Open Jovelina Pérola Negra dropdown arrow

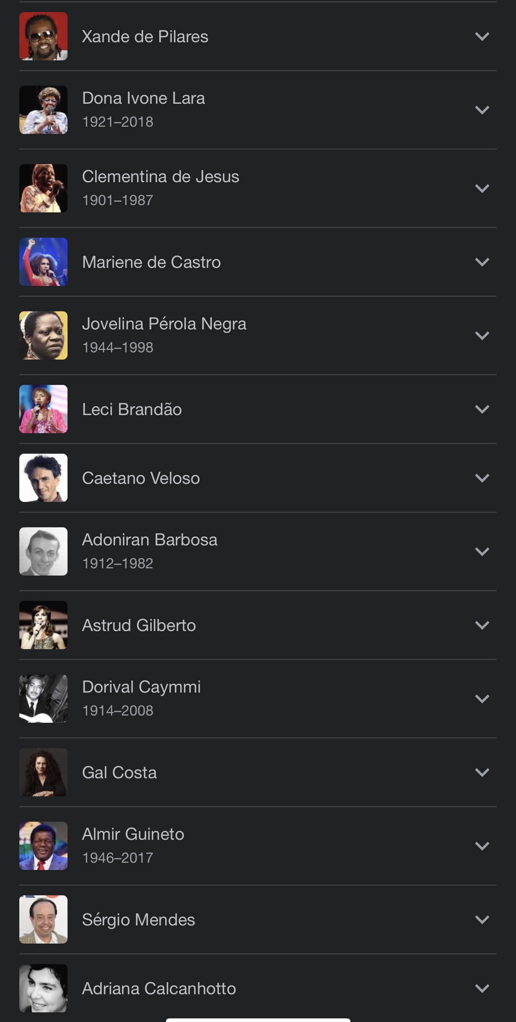tap(482, 336)
